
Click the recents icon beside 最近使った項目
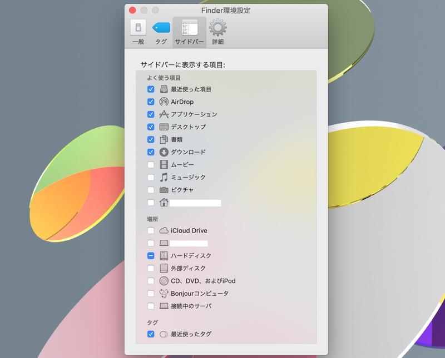(x=164, y=89)
